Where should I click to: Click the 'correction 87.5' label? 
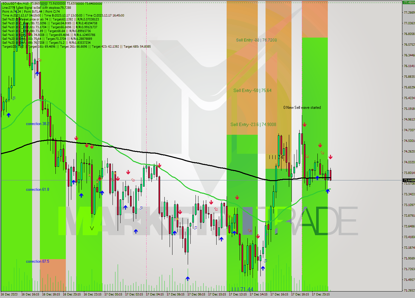pyautogui.click(x=38, y=261)
